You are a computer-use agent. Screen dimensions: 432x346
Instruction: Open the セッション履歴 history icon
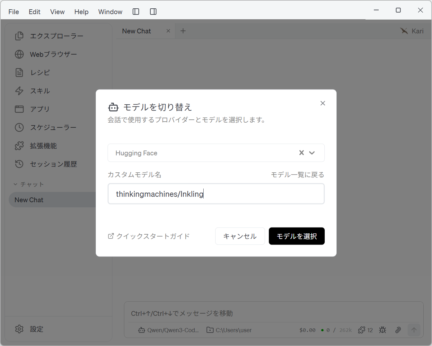pos(19,164)
